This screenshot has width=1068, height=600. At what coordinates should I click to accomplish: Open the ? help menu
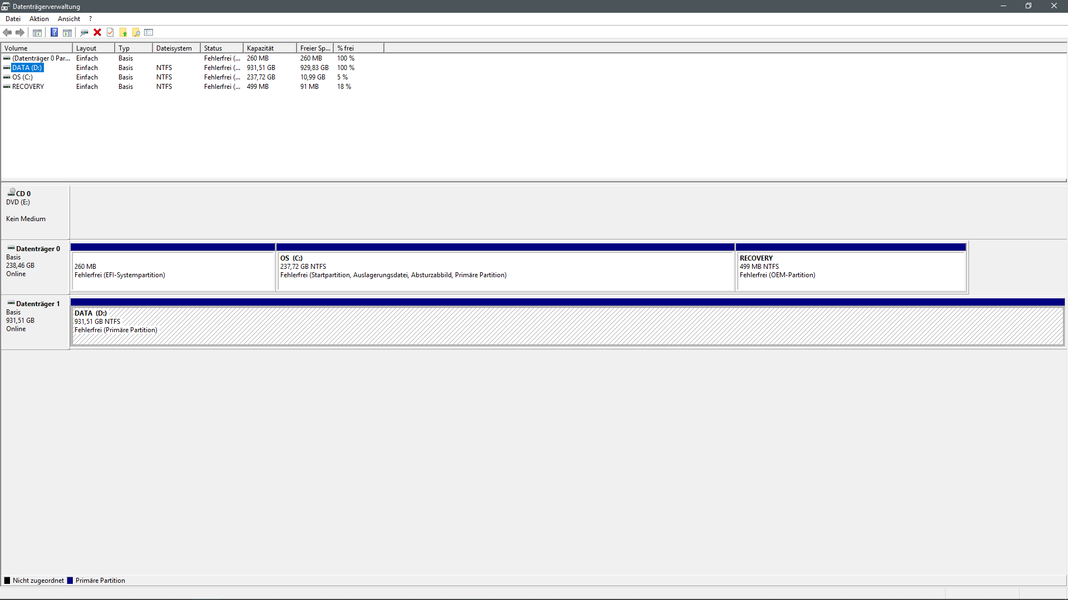pyautogui.click(x=90, y=19)
